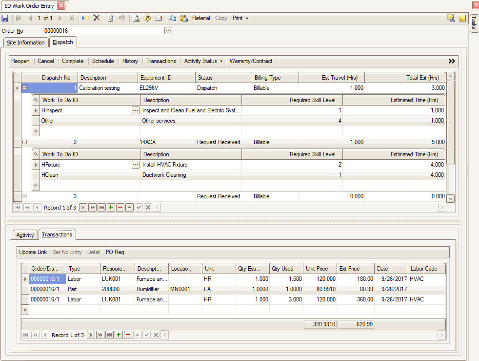Click the Warranty/Contract button
Image resolution: width=479 pixels, height=361 pixels.
click(x=251, y=61)
